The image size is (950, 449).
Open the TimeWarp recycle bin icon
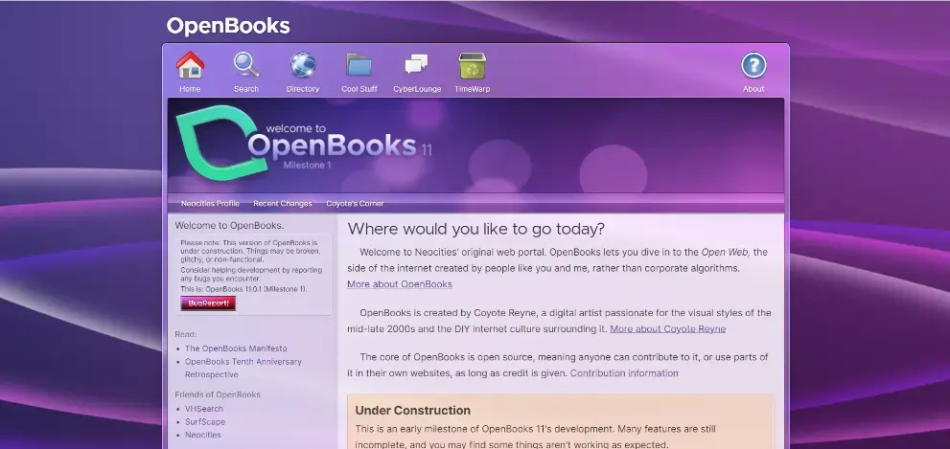pos(472,65)
